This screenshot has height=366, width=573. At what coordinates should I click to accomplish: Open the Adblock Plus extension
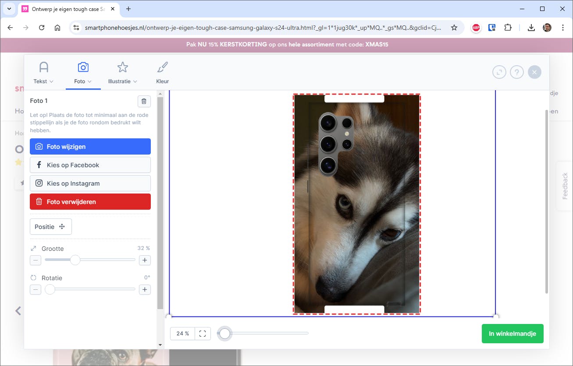point(476,28)
